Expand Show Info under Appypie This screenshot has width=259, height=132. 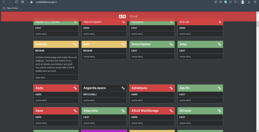point(138,34)
